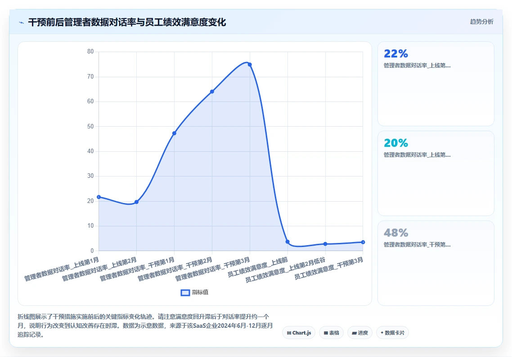This screenshot has height=357, width=512.
Task: Select the 数据卡片 tag pill
Action: (392, 333)
